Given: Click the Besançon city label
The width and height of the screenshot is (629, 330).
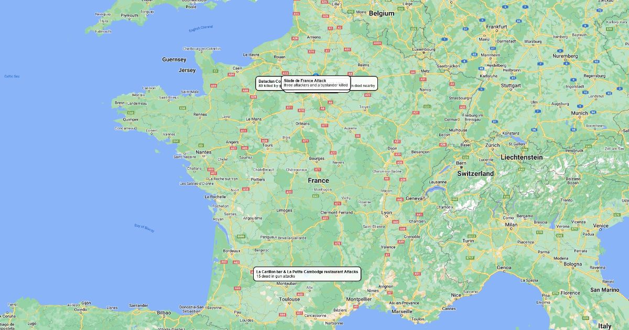Looking at the screenshot, I should tap(420, 152).
